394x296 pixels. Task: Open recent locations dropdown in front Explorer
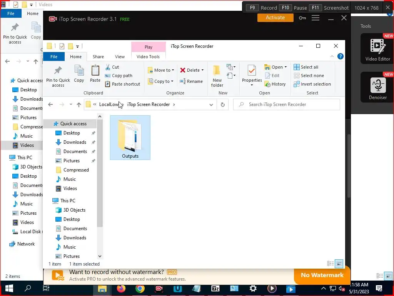71,104
